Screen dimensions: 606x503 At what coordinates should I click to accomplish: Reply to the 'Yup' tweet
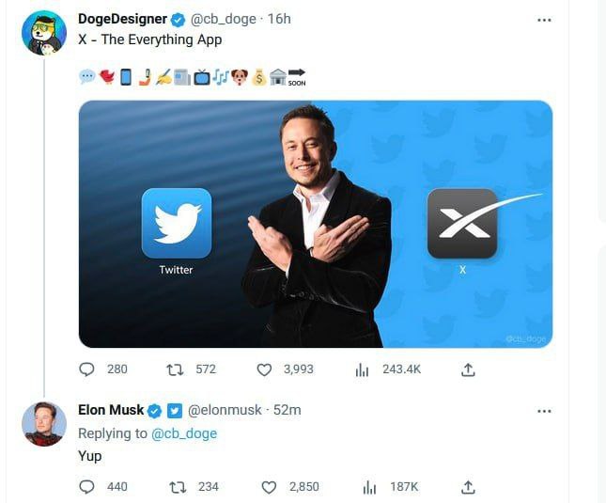87,486
